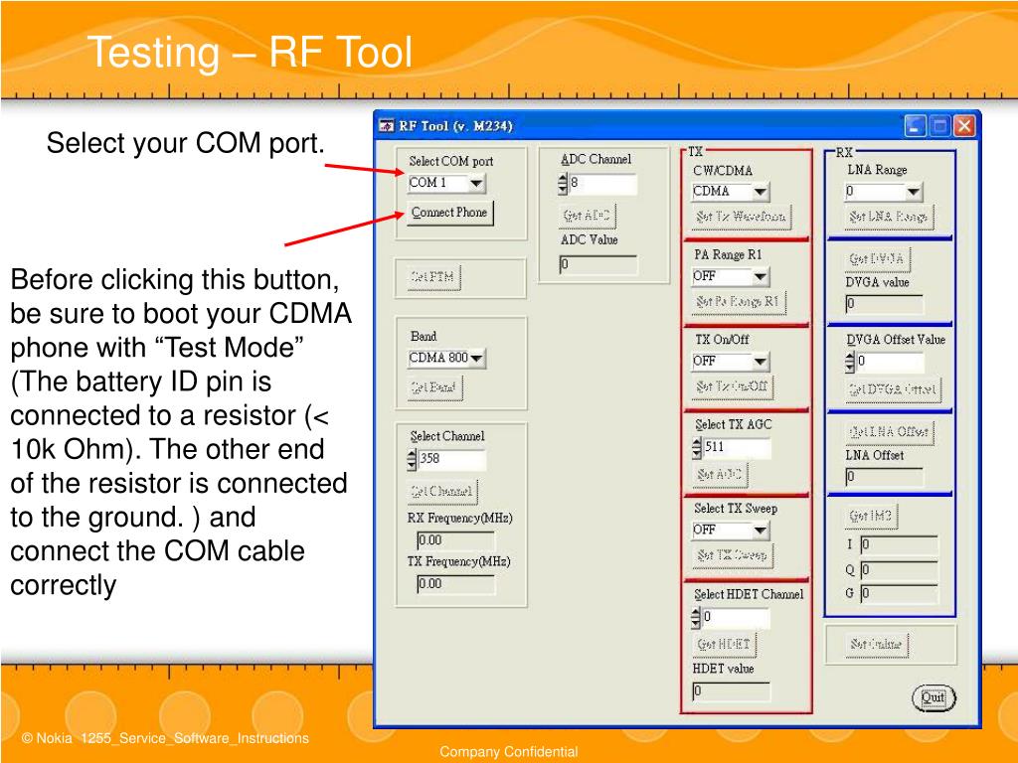This screenshot has width=1018, height=763.
Task: Click the TX AGC 511 value field
Action: coord(738,448)
